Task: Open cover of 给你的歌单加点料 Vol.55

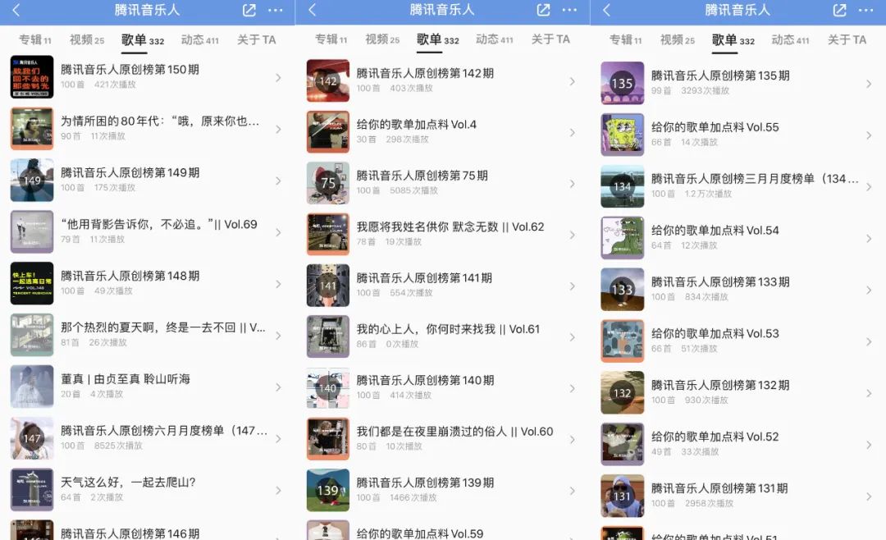Action: (622, 135)
